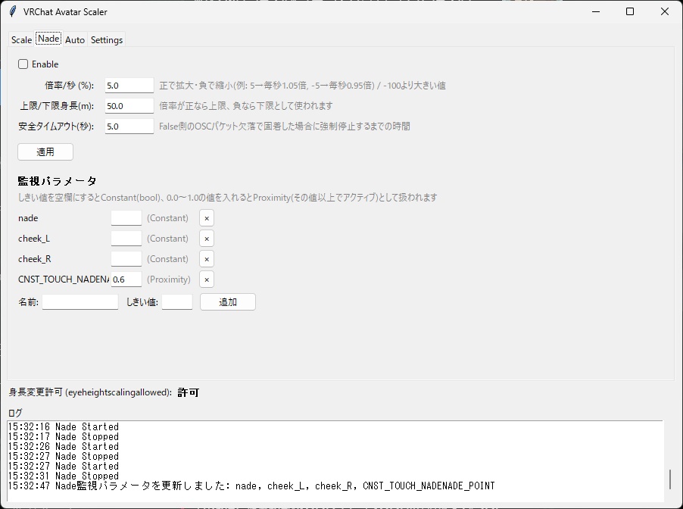
Task: Click the '15:32:16 Nade Started' log line
Action: pyautogui.click(x=64, y=426)
